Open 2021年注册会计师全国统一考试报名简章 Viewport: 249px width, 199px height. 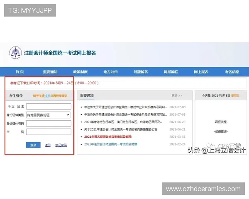pyautogui.click(x=110, y=144)
